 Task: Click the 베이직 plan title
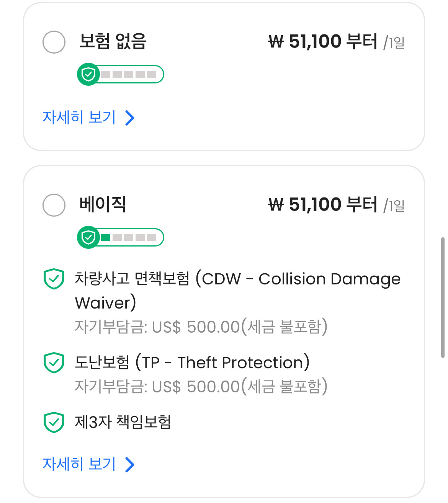click(103, 204)
